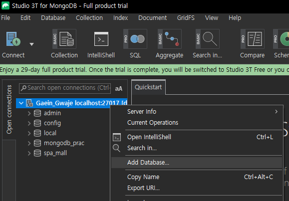The image size is (289, 201).
Task: Select the spa_mall database name
Action: [x=55, y=153]
